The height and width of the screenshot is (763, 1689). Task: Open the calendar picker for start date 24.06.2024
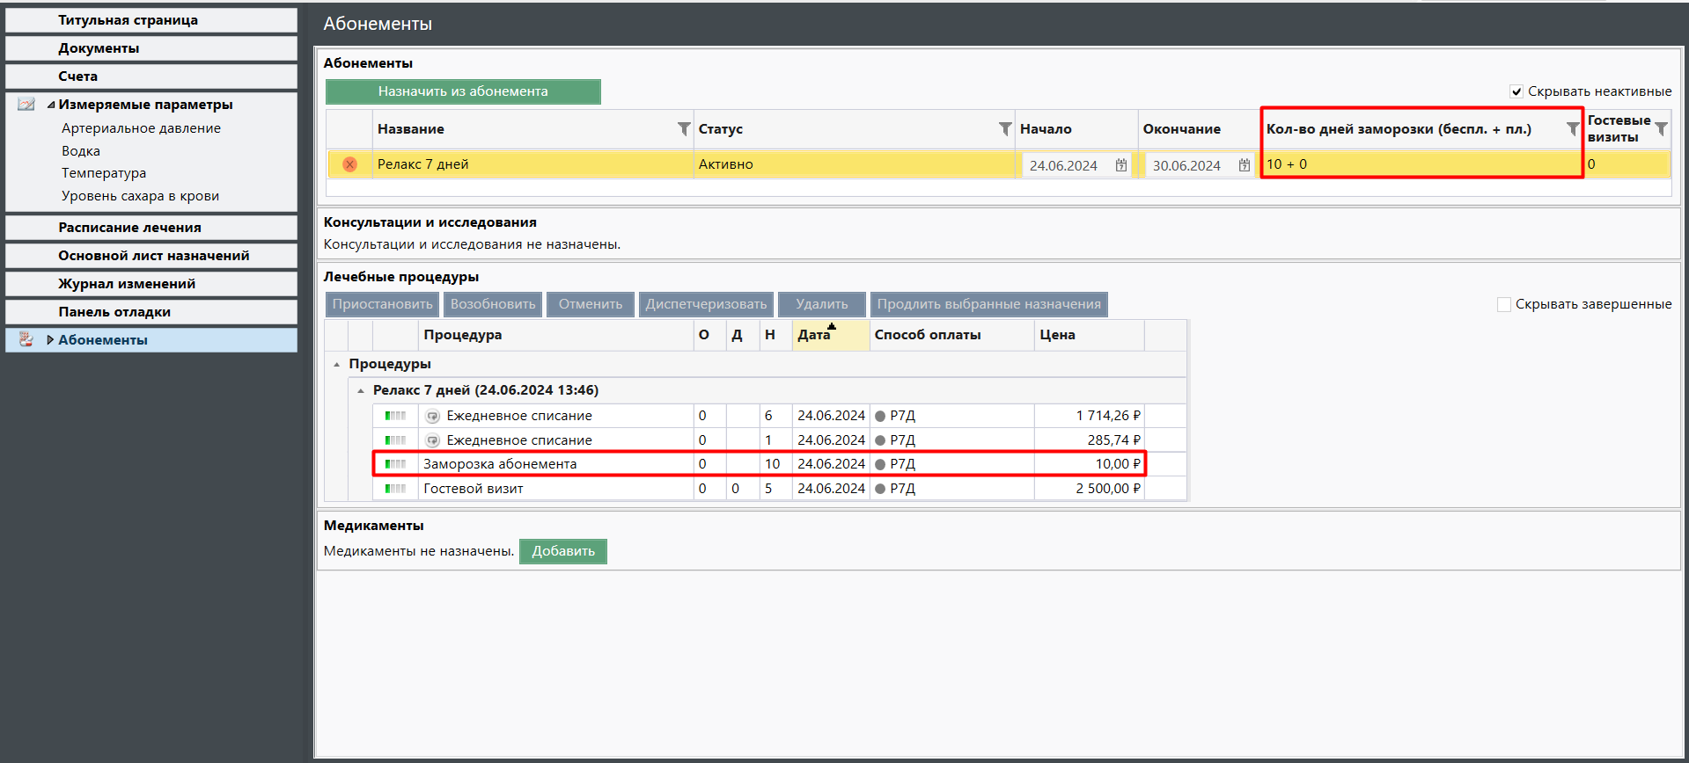coord(1121,165)
